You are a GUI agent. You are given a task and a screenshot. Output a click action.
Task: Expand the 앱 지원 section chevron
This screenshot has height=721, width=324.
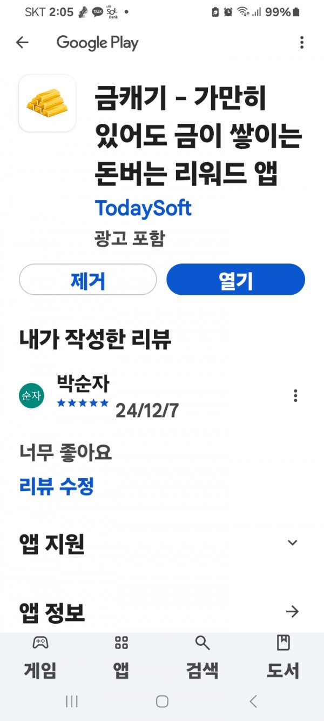tap(293, 543)
